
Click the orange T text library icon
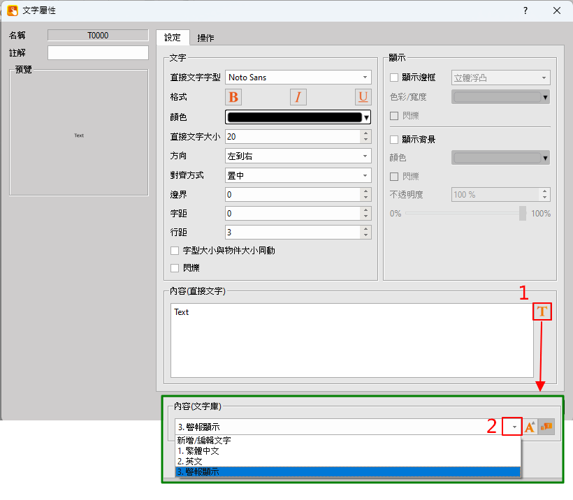542,311
